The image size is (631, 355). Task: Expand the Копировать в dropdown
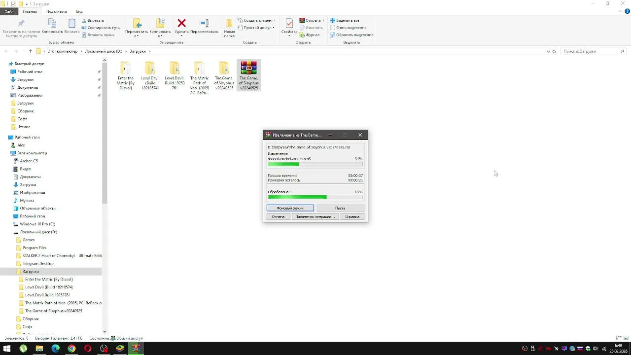coord(160,35)
